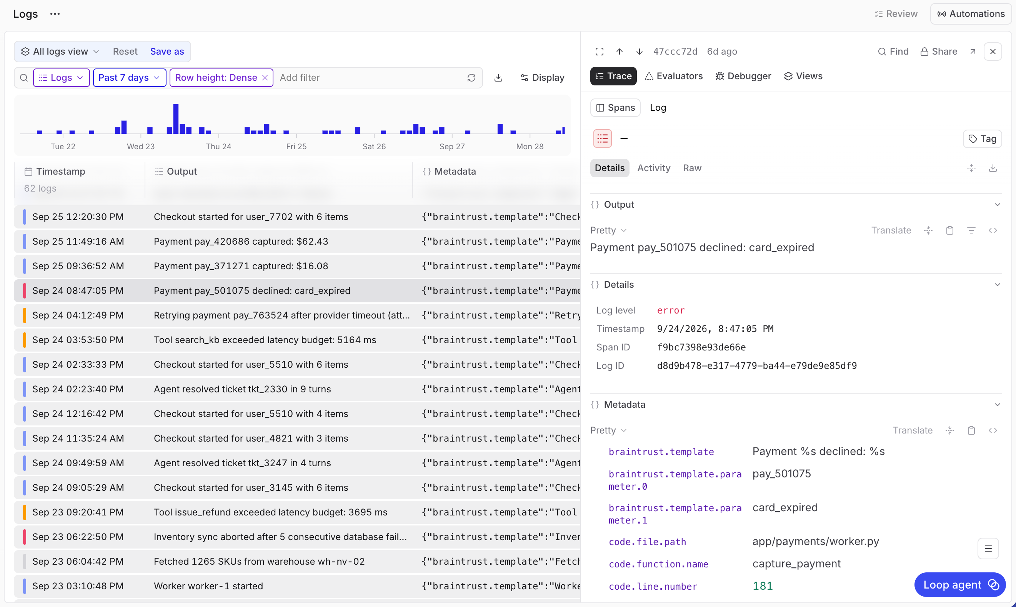Image resolution: width=1016 pixels, height=607 pixels.
Task: Collapse the Details section chevron
Action: tap(997, 285)
